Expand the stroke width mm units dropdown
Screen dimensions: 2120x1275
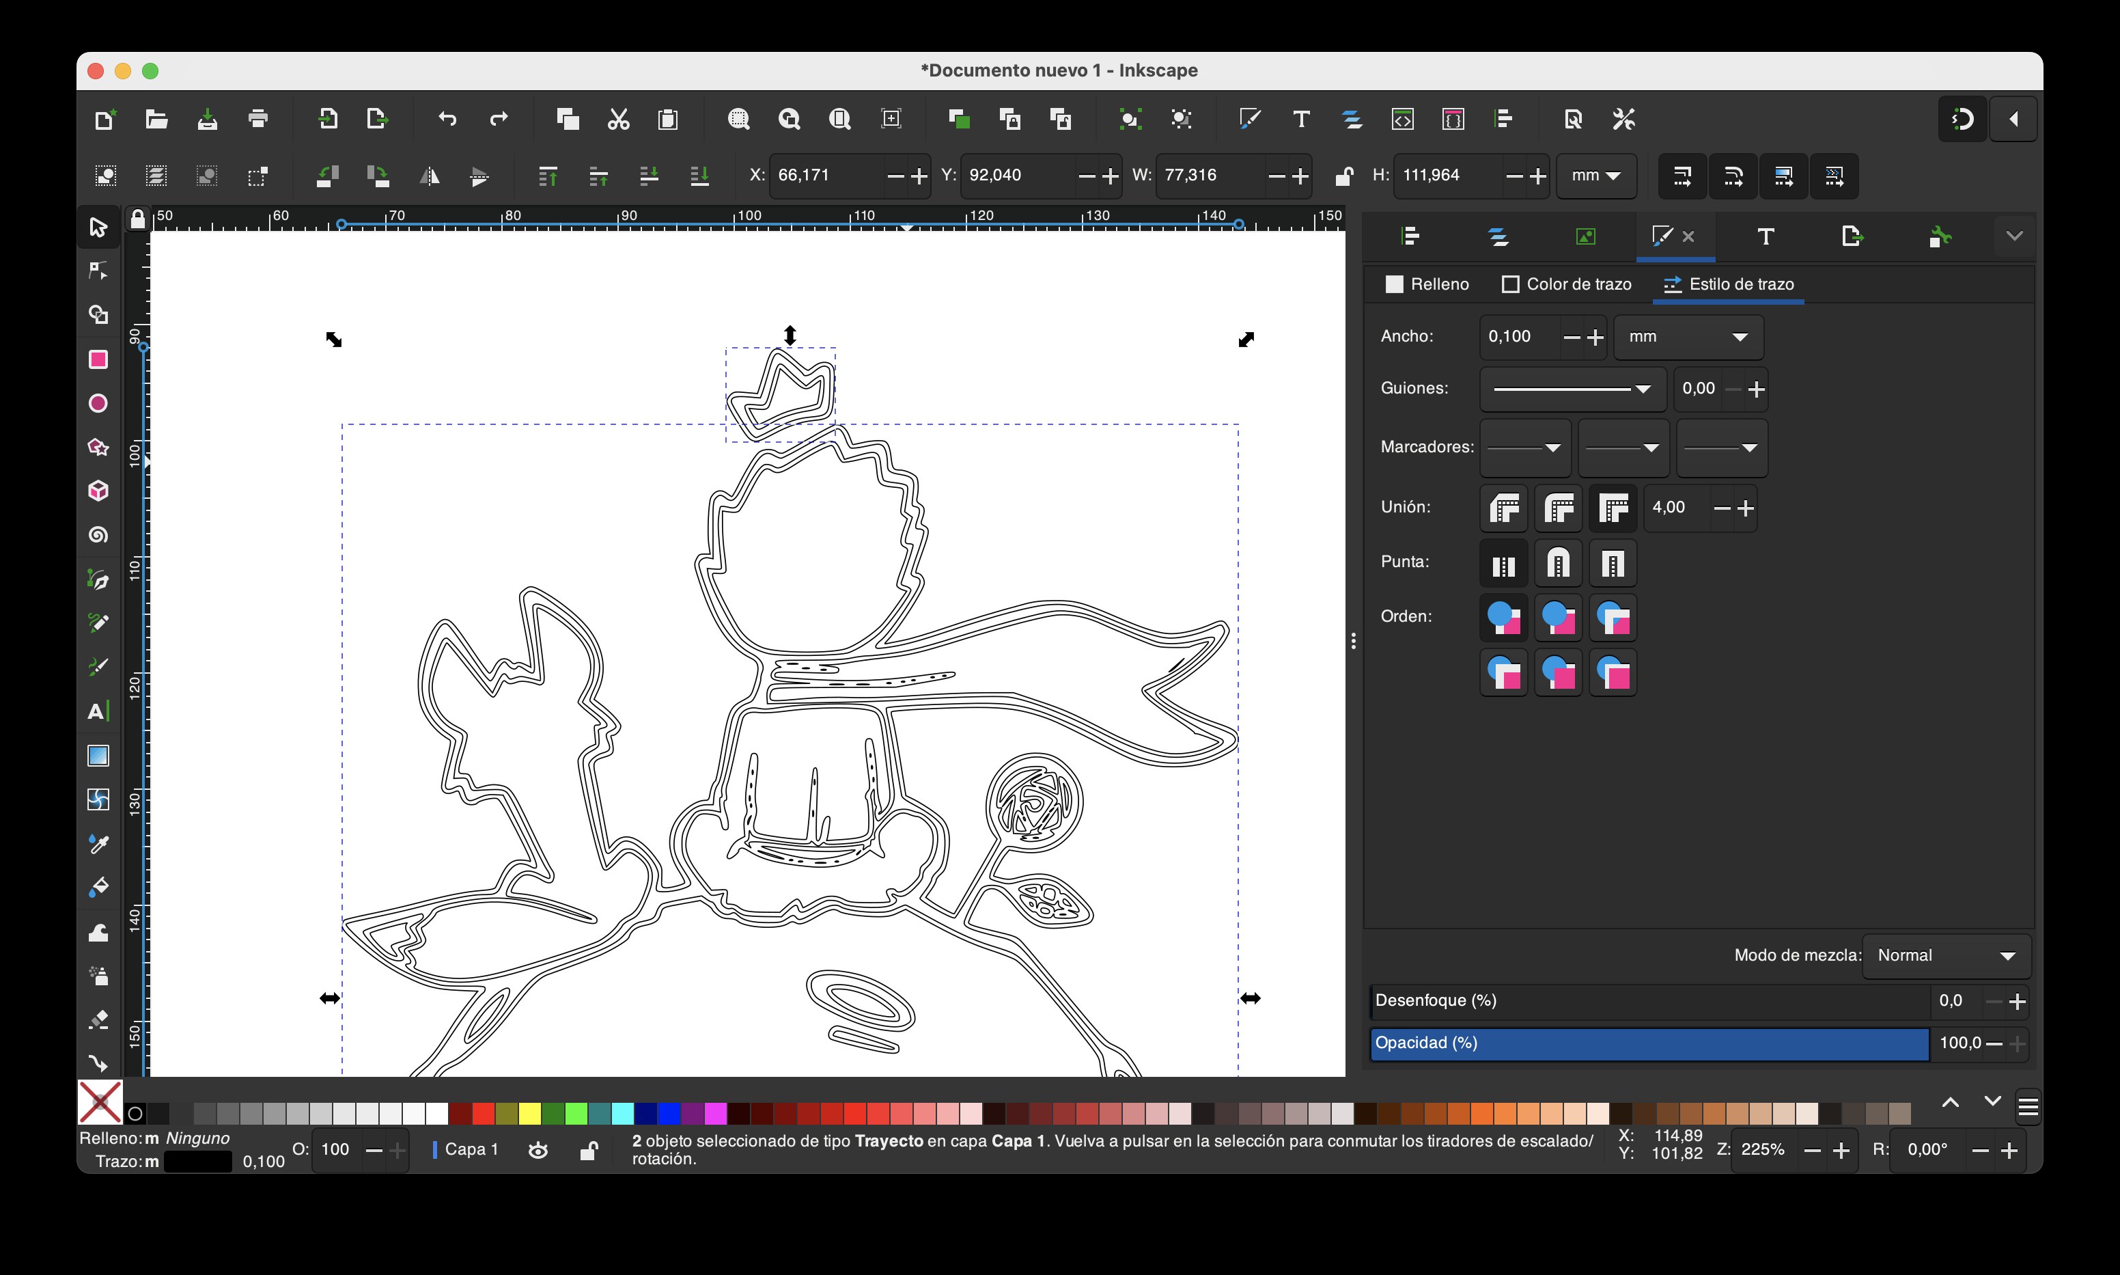(x=1688, y=337)
